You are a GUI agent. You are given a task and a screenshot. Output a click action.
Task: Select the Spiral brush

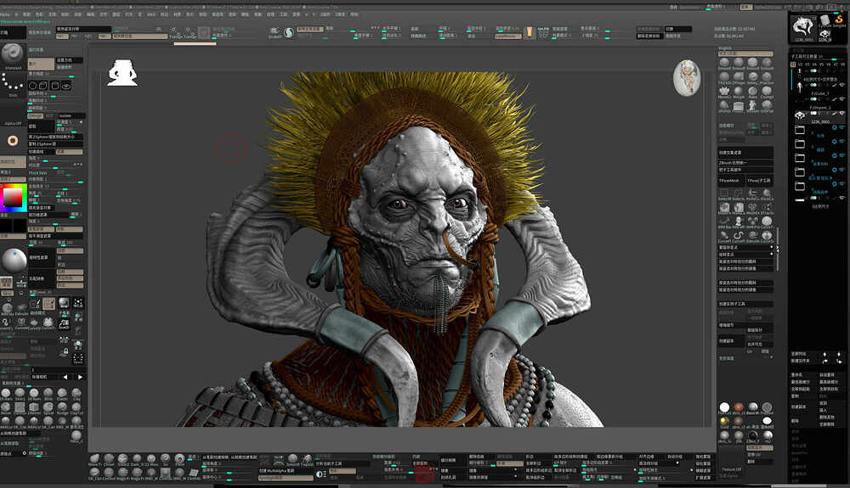48,407
